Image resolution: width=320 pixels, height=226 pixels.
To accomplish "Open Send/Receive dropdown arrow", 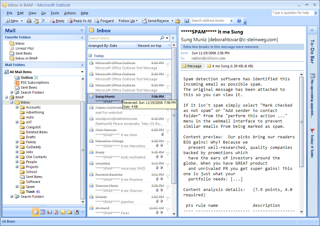I will pyautogui.click(x=172, y=21).
